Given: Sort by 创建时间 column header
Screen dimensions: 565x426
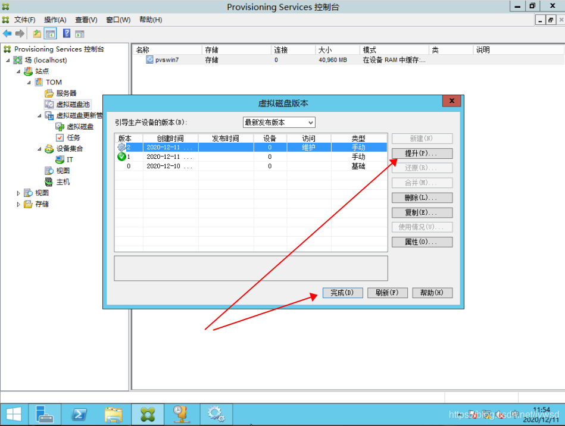Looking at the screenshot, I should (170, 139).
